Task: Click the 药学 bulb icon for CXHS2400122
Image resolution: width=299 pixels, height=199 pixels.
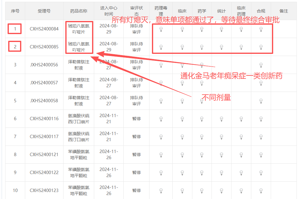Action: pyautogui.click(x=202, y=173)
